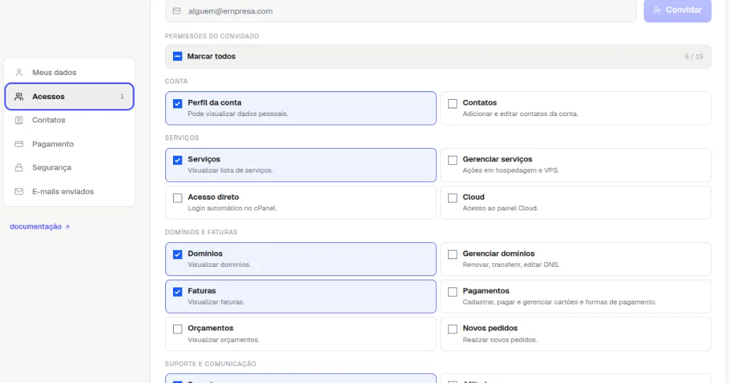This screenshot has height=383, width=729.
Task: Click the users icon beside Acessos
Action: tap(19, 96)
